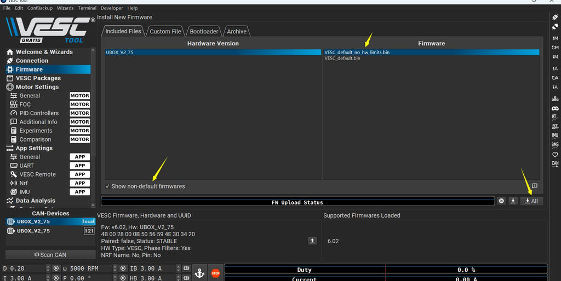The image size is (561, 281).
Task: Select VESC_default.bin firmware entry
Action: [342, 58]
